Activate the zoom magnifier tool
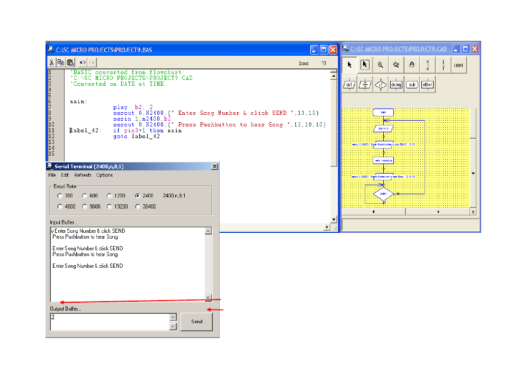This screenshot has height=390, width=505. pyautogui.click(x=381, y=65)
